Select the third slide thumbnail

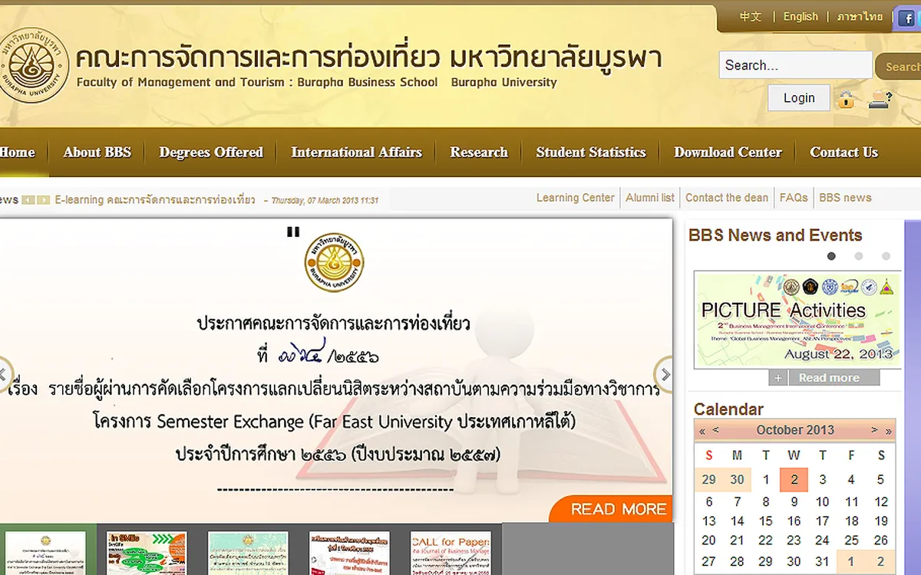click(248, 552)
